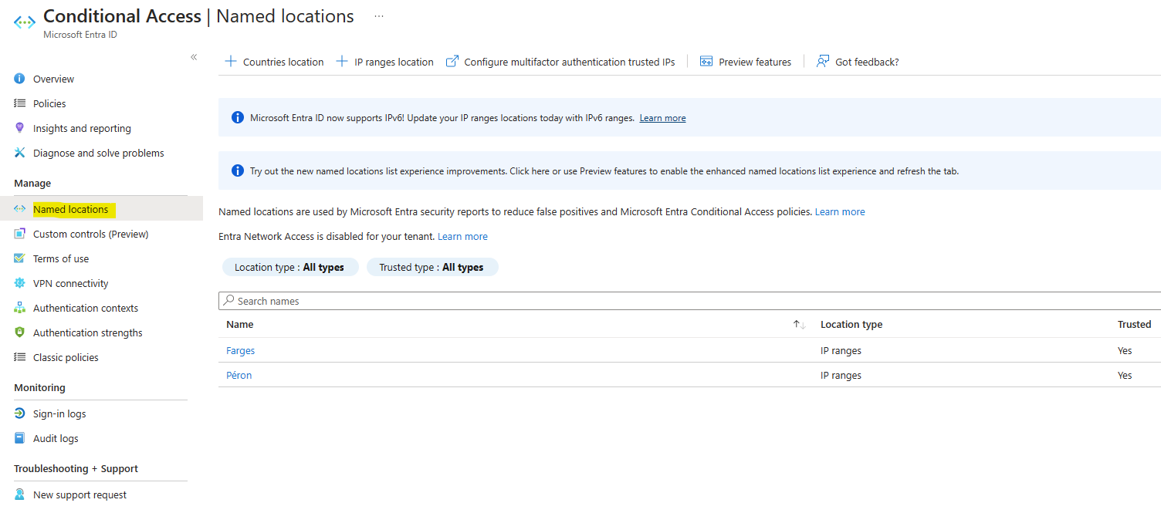Viewport: 1161px width, 513px height.
Task: Click the Terms of use icon
Action: (x=20, y=258)
